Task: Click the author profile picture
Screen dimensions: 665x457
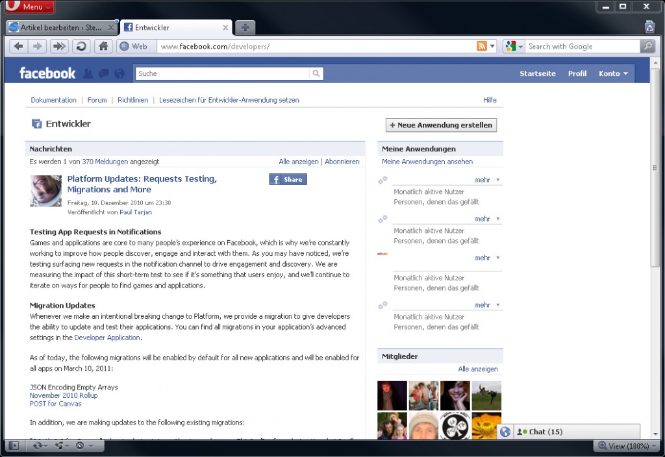Action: (x=46, y=191)
